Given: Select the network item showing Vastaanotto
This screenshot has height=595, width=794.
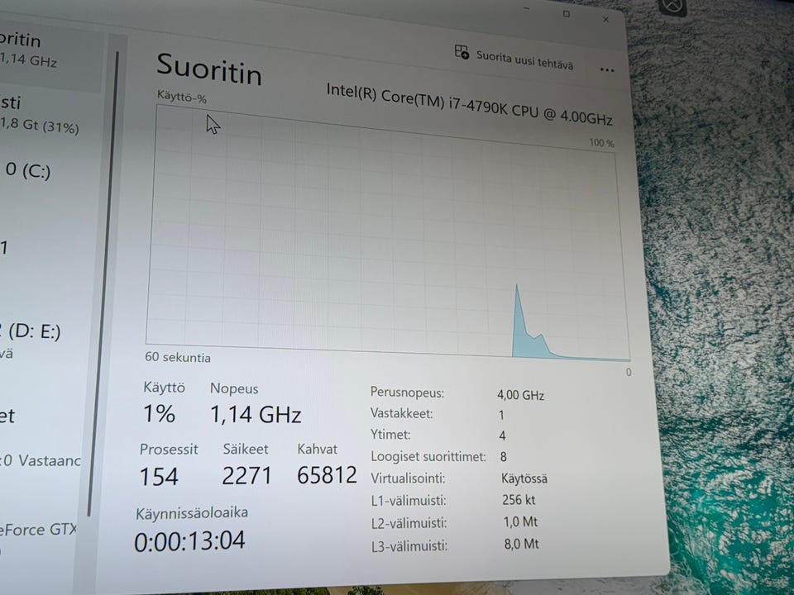Looking at the screenshot, I should (x=41, y=460).
